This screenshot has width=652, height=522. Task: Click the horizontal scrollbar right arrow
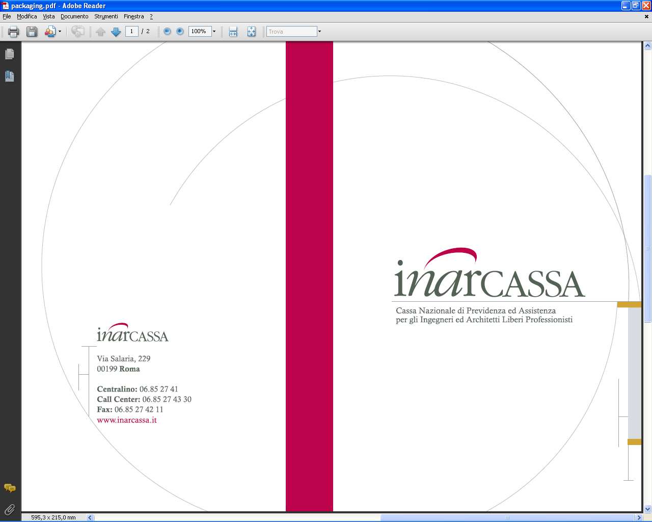point(639,517)
